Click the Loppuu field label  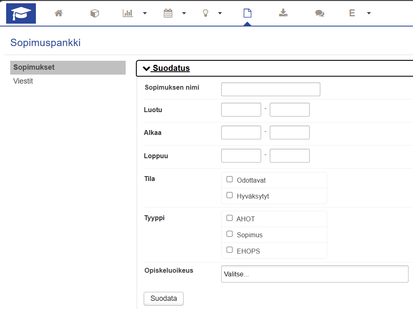pos(156,156)
